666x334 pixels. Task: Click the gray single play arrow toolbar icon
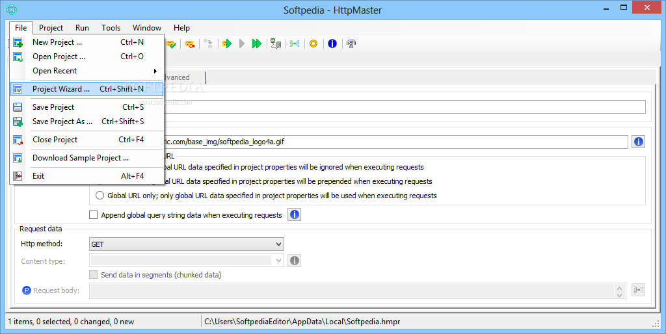click(242, 44)
